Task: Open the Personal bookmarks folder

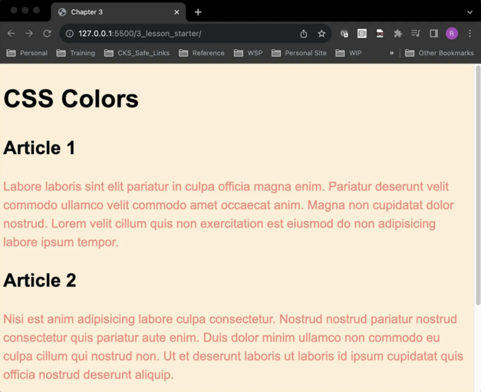Action: (x=27, y=53)
